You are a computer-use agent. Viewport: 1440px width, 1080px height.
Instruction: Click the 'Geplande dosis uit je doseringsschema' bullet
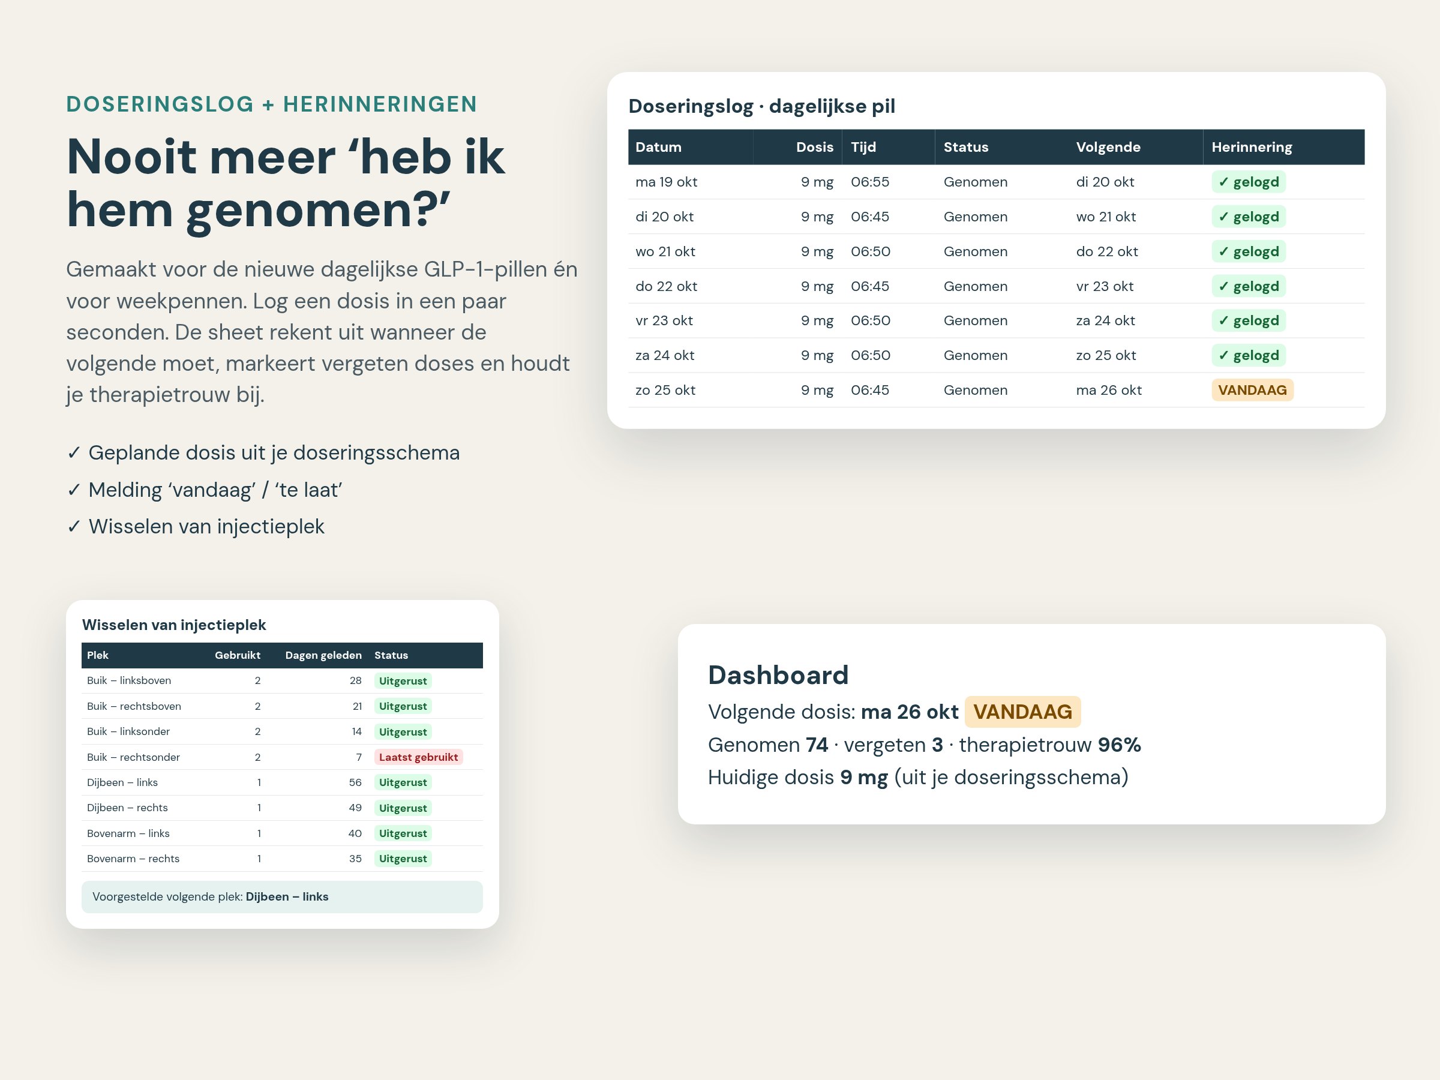[x=263, y=452]
